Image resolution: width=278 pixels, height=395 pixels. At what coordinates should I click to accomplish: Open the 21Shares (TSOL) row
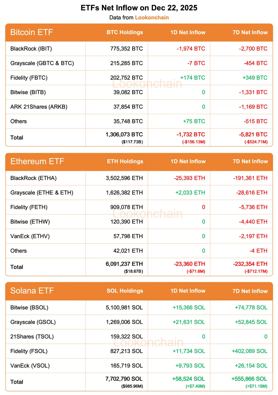pos(32,336)
